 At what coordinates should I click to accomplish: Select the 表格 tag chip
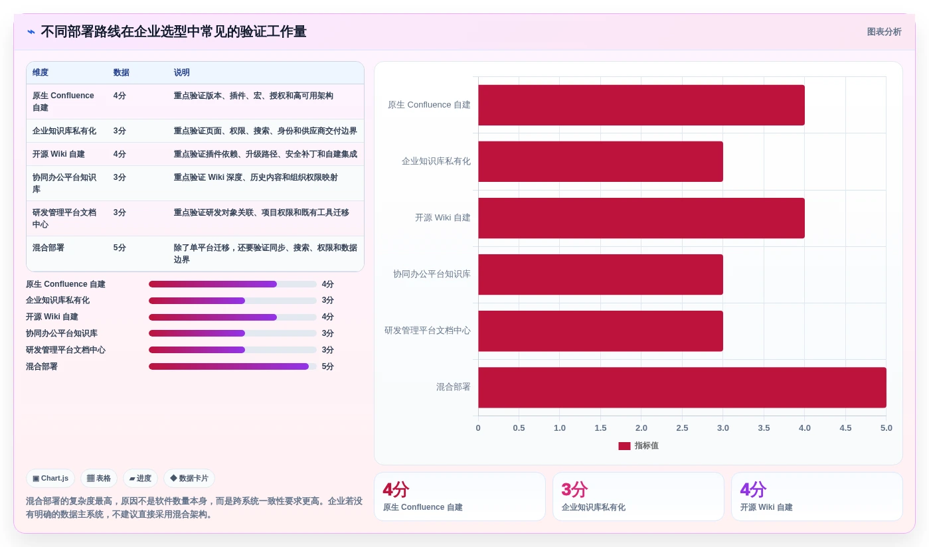click(x=99, y=478)
